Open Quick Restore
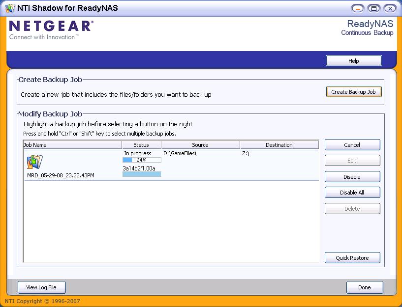 (352, 258)
